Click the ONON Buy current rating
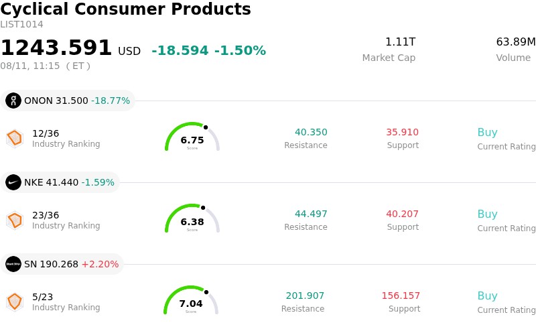This screenshot has height=327, width=536. 488,133
